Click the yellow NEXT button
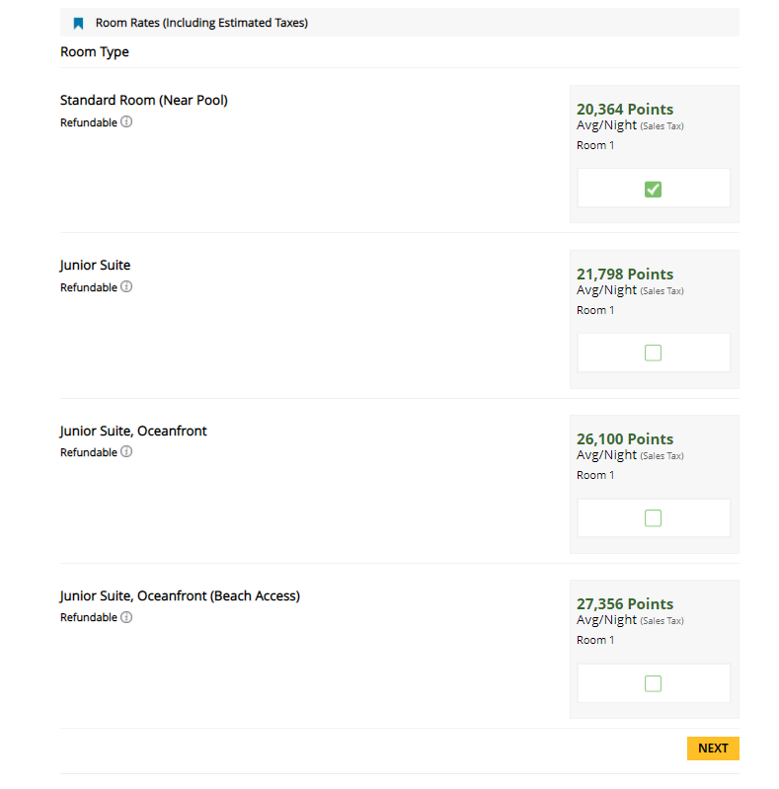The height and width of the screenshot is (789, 779). click(713, 749)
